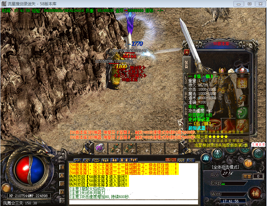This screenshot has width=267, height=206.
Task: Select the green jade ring equipment slot
Action: pos(242,113)
